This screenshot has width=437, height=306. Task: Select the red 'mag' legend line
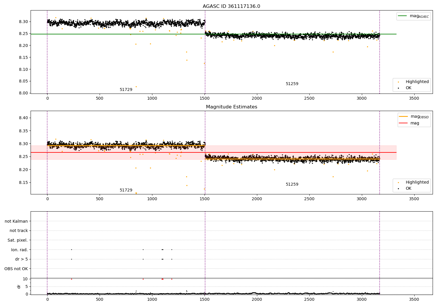pyautogui.click(x=403, y=123)
